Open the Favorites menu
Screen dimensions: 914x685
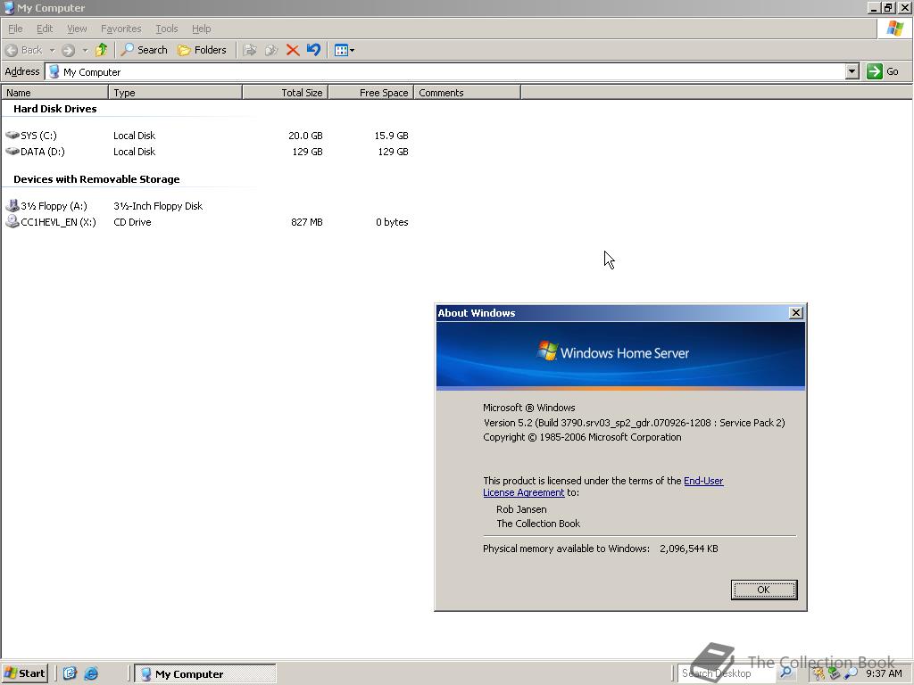(120, 29)
